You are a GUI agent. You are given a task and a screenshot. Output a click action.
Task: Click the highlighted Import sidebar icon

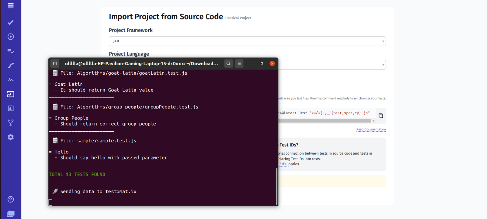(x=10, y=94)
